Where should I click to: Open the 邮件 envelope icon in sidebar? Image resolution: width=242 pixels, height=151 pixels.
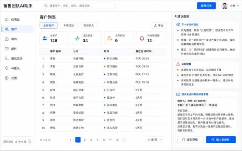(x=7, y=49)
